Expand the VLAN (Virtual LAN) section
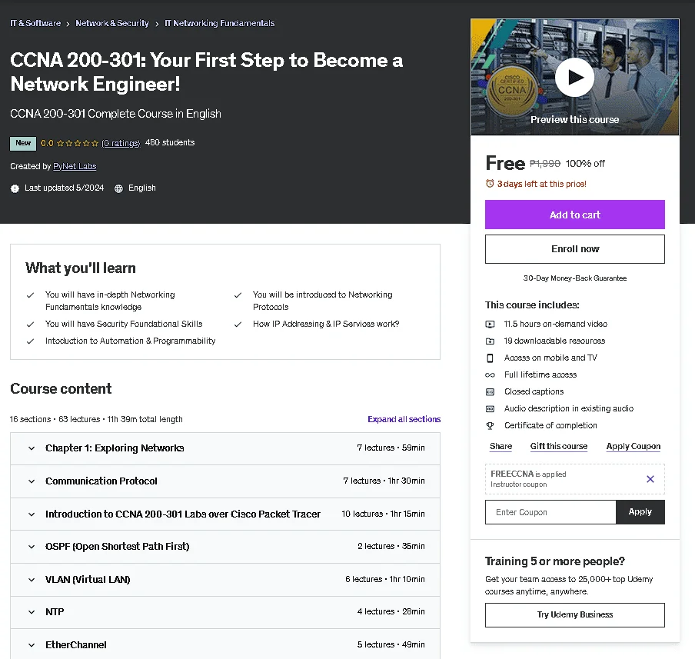 point(225,580)
